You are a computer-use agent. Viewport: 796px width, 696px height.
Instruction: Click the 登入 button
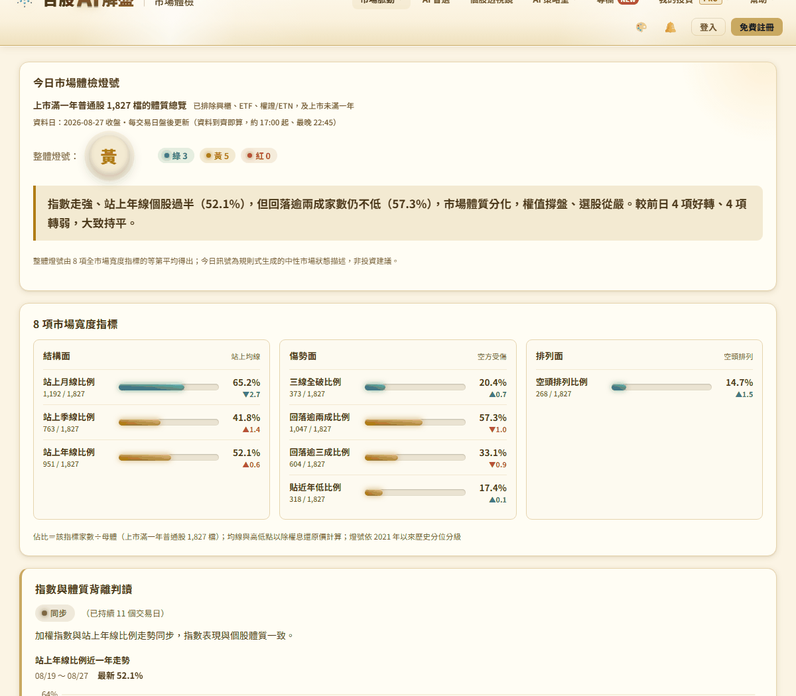tap(708, 27)
